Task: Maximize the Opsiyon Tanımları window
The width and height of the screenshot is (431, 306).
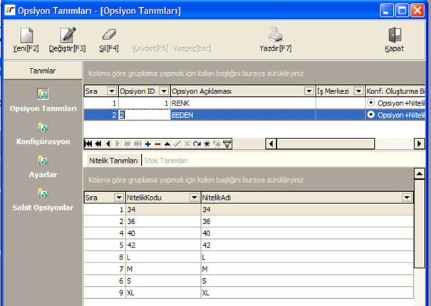Action: [x=402, y=11]
